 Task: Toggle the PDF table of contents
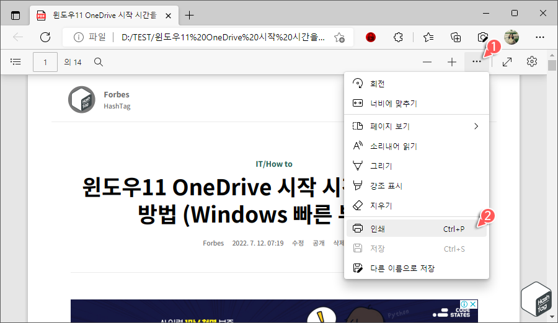point(15,62)
